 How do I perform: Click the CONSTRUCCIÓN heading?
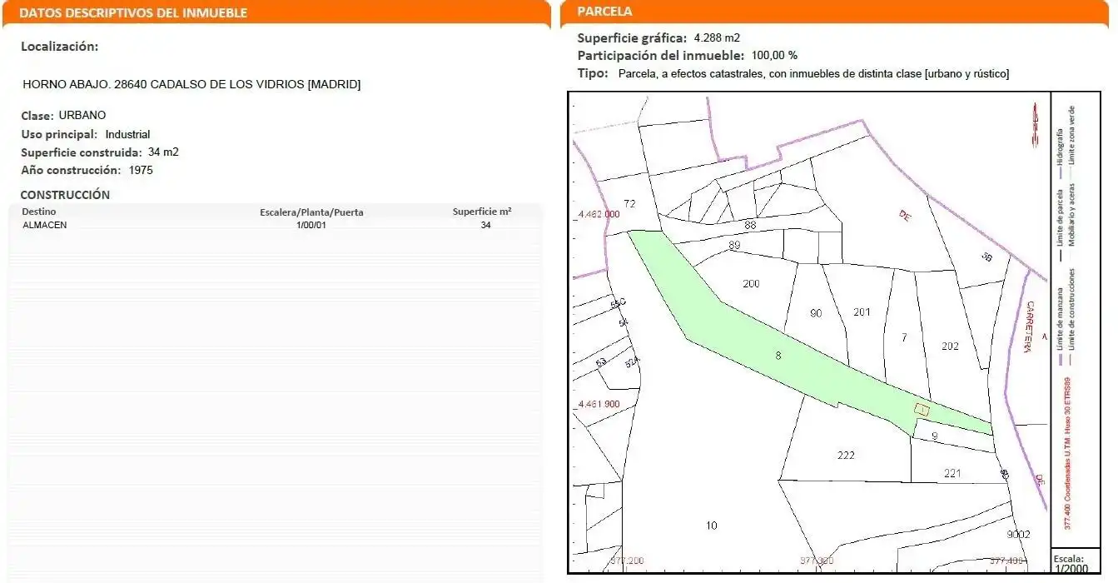coord(65,195)
